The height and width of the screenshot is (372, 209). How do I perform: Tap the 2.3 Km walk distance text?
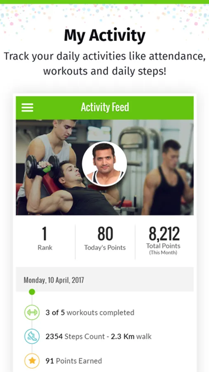[132, 336]
